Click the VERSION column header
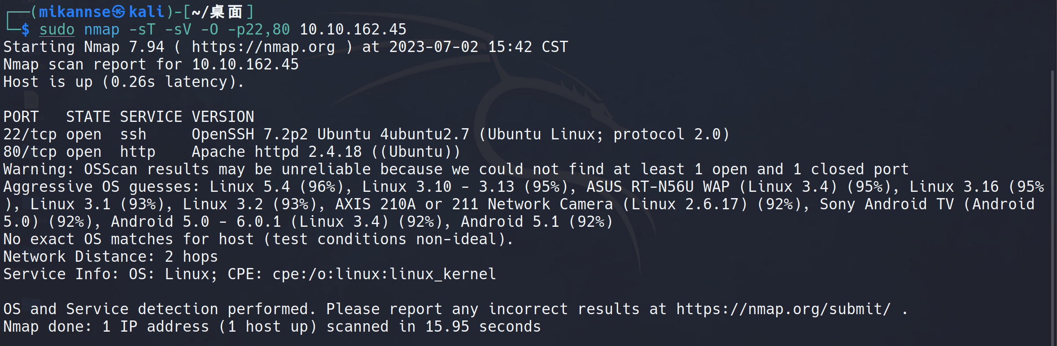The width and height of the screenshot is (1057, 346). [223, 117]
